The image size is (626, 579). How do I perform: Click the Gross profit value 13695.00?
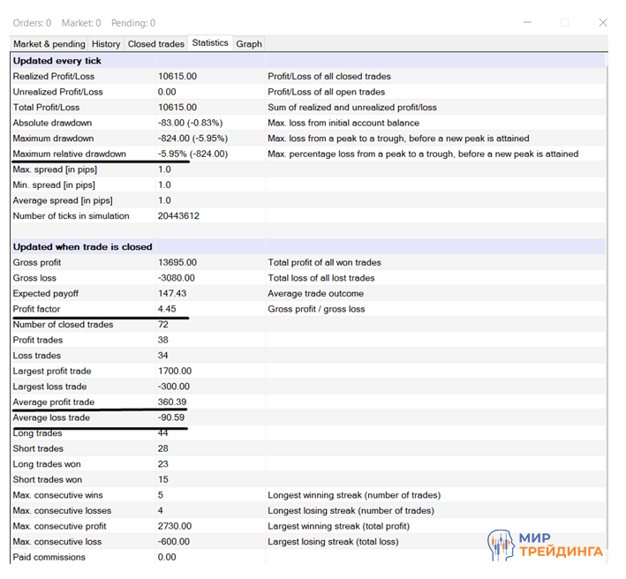coord(177,262)
